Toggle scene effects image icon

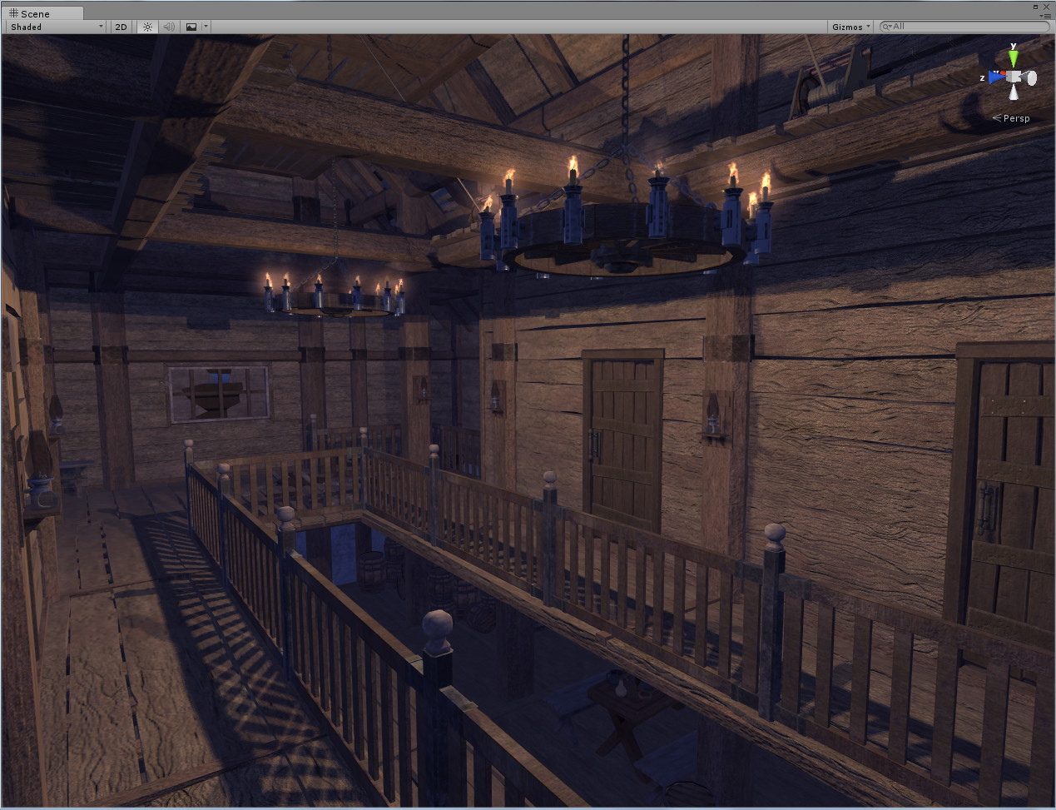click(x=191, y=27)
